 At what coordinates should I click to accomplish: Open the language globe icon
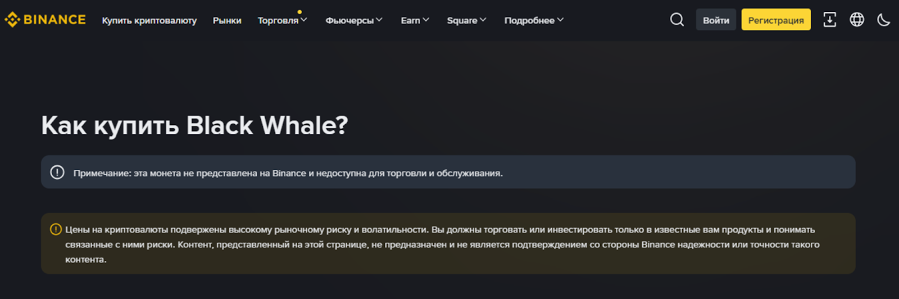tap(857, 20)
